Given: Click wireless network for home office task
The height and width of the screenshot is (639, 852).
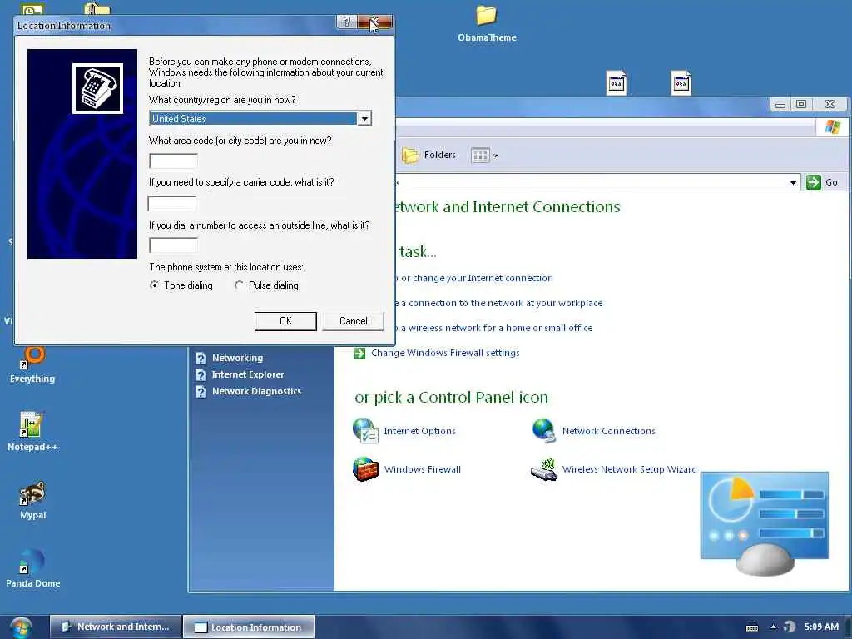Looking at the screenshot, I should [494, 328].
